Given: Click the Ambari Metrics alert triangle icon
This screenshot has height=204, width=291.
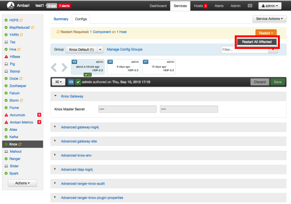Looking at the screenshot, I should (x=6, y=122).
